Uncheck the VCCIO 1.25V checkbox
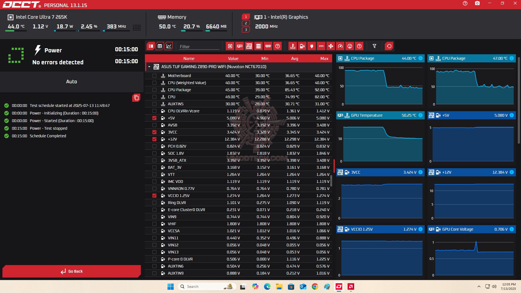The width and height of the screenshot is (521, 293). point(154,196)
